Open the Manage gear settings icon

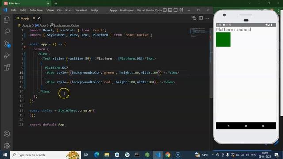[7, 145]
